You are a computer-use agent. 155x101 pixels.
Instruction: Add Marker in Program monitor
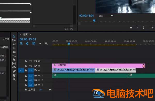coord(131,28)
